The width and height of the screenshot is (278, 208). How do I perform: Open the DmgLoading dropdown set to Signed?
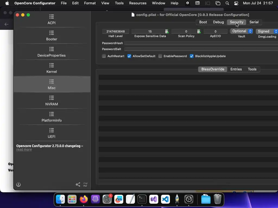(267, 31)
